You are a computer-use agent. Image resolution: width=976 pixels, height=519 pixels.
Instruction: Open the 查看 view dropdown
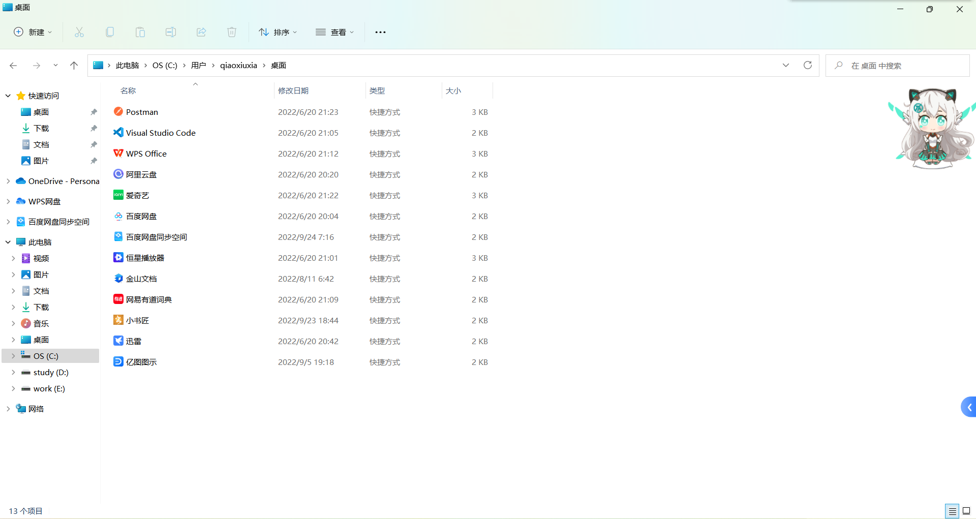[334, 32]
